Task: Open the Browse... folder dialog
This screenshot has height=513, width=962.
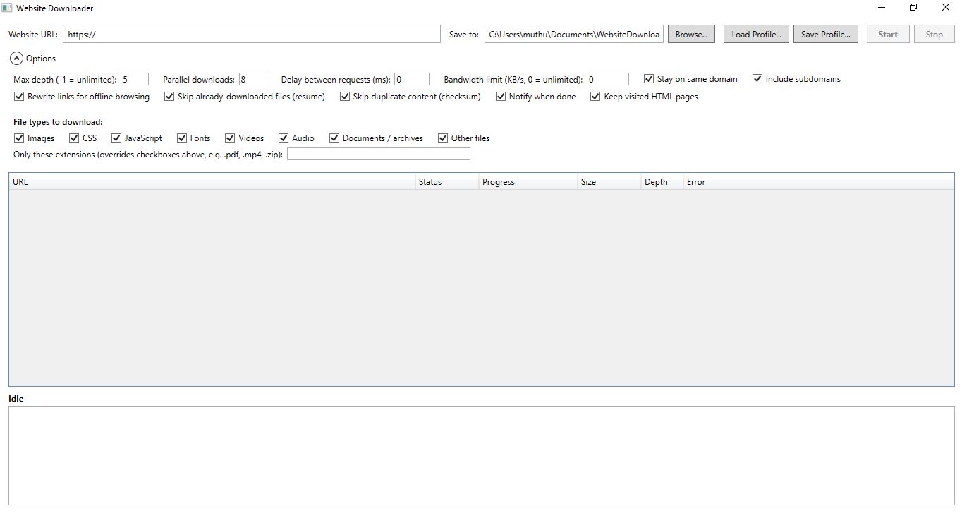Action: pos(691,34)
